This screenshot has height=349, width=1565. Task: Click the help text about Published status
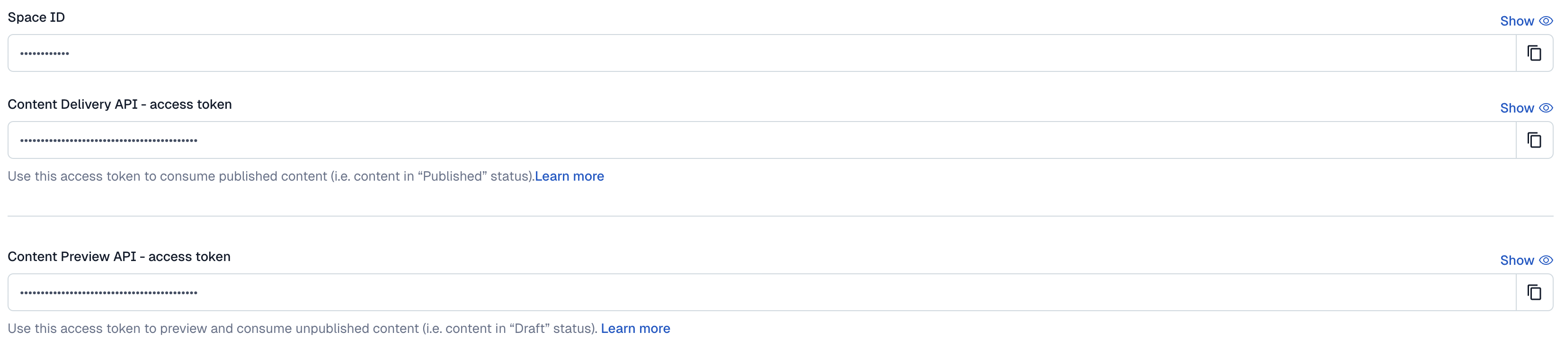[271, 176]
